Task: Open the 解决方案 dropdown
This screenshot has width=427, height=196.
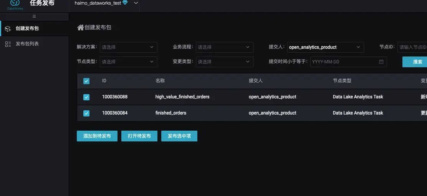Action: [129, 47]
